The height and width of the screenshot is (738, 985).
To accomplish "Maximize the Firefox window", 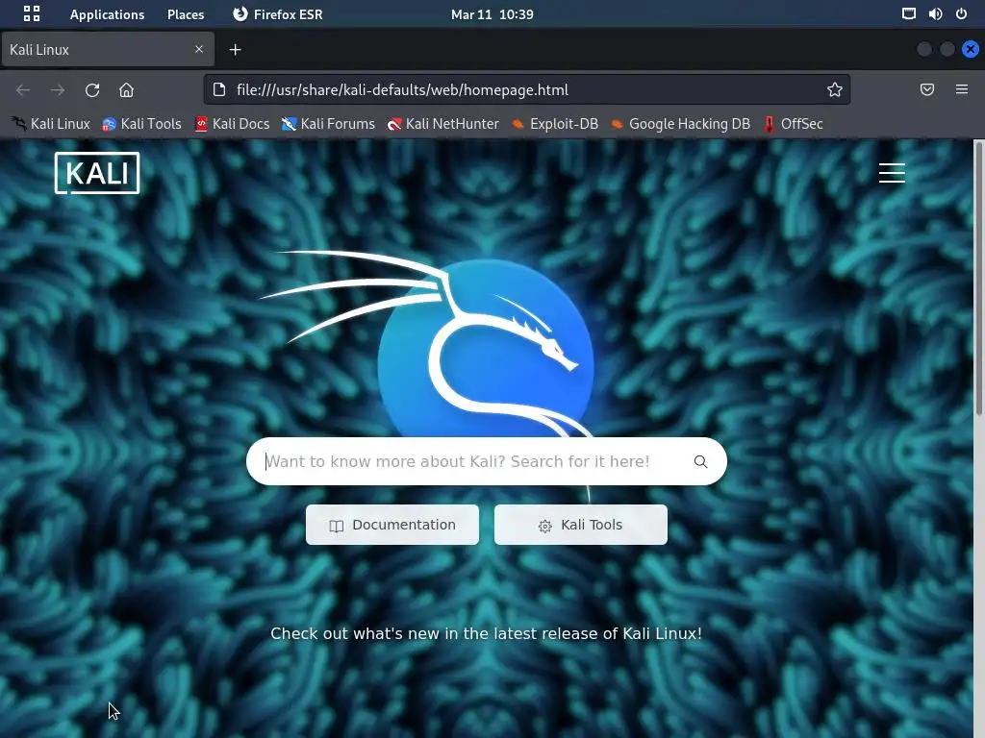I will [x=947, y=49].
